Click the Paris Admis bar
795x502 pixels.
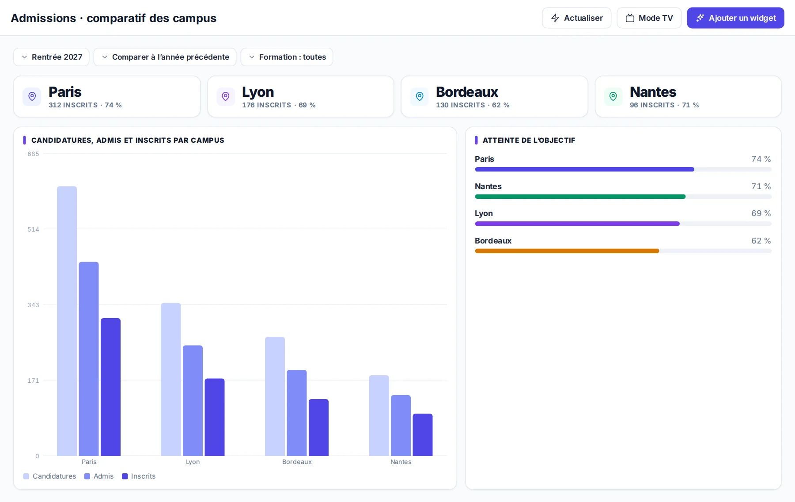pos(89,359)
